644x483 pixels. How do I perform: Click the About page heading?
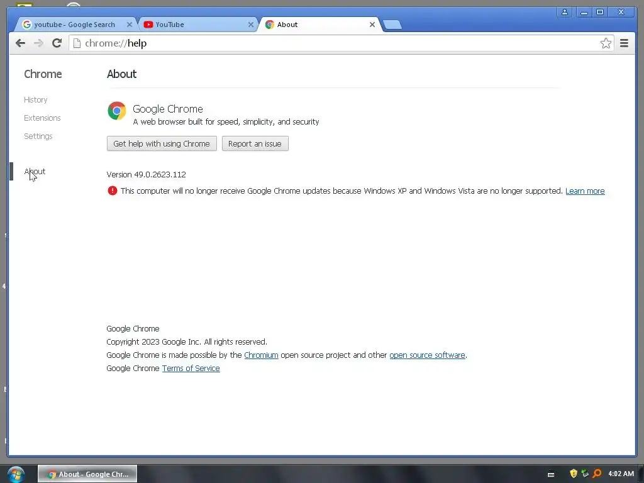pos(121,74)
